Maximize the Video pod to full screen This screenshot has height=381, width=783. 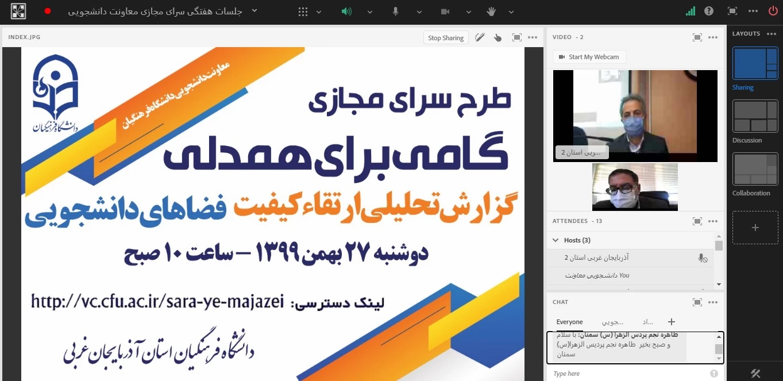pyautogui.click(x=697, y=37)
